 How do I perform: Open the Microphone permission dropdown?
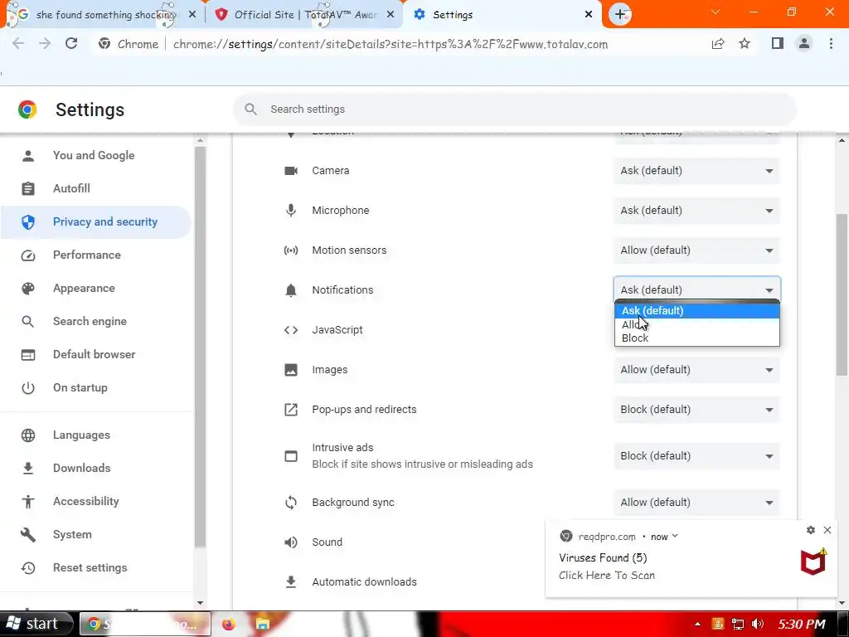point(696,210)
